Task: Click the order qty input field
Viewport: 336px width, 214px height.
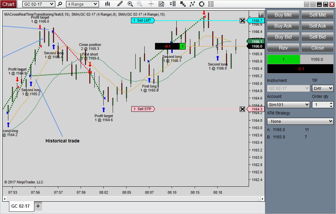Action: (x=321, y=105)
